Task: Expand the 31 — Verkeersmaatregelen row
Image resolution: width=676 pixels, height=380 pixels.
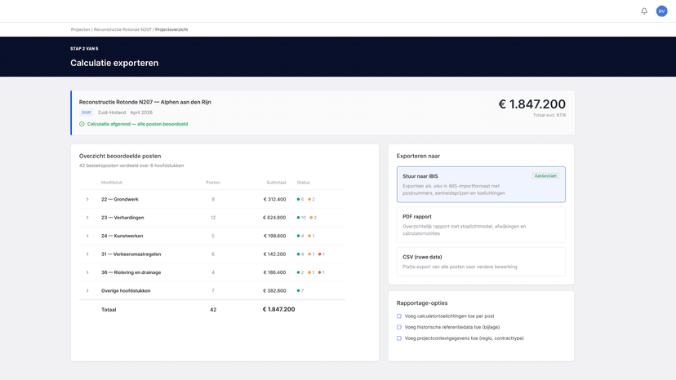Action: [87, 254]
